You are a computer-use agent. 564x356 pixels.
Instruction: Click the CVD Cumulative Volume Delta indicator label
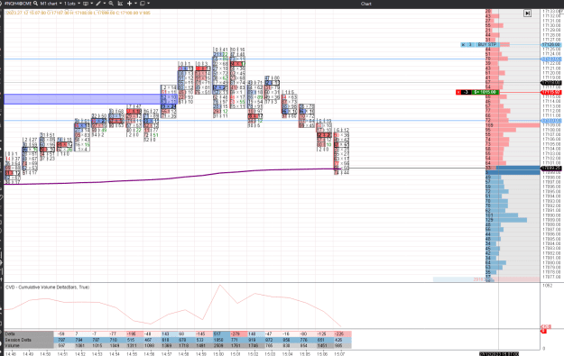[x=47, y=287]
